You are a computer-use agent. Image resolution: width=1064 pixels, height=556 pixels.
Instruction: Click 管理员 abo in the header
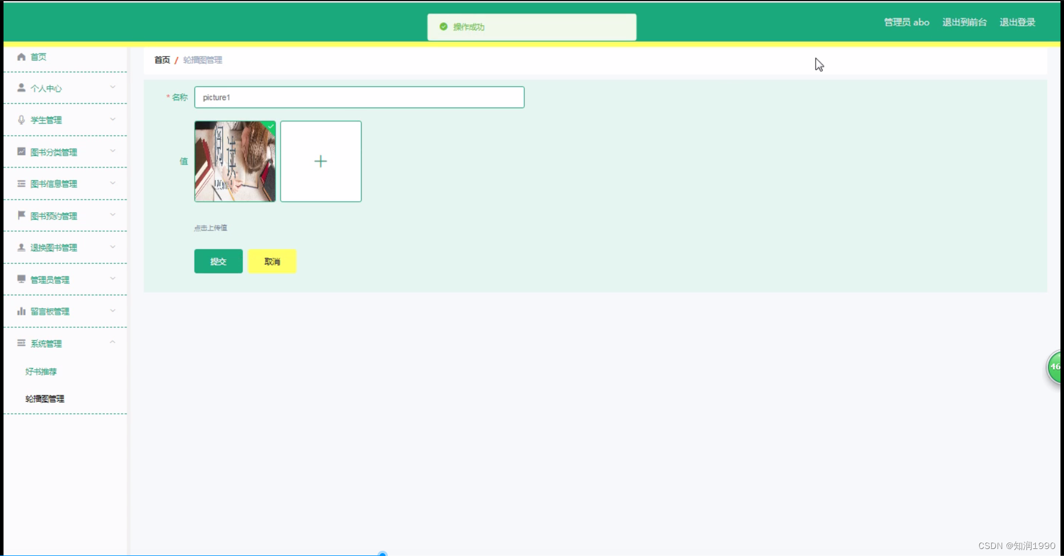(x=906, y=22)
